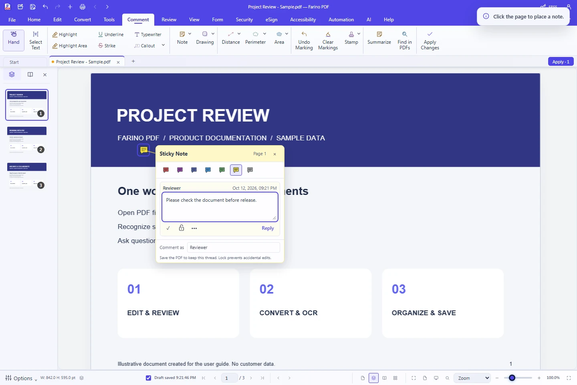
Task: Show the layers sidebar panel
Action: (12, 75)
